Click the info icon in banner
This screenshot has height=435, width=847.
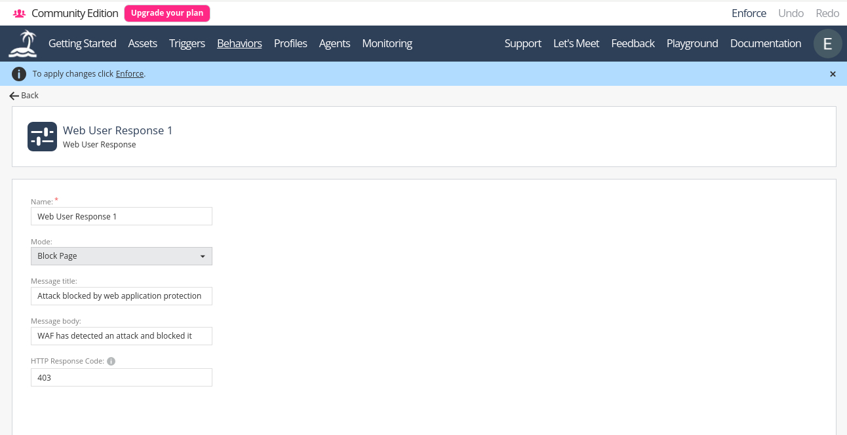[x=19, y=74]
